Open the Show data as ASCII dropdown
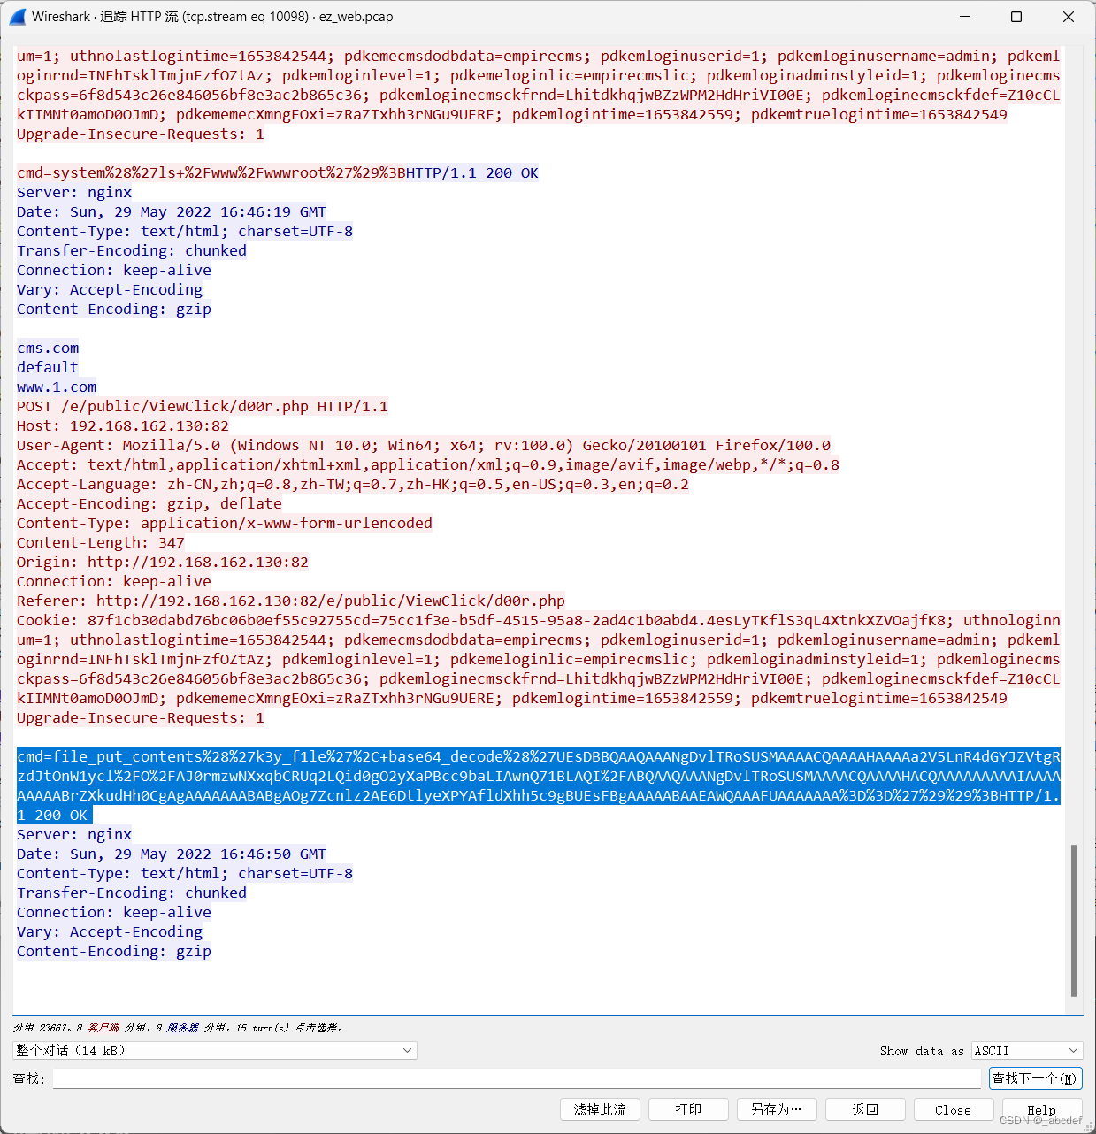Image resolution: width=1096 pixels, height=1134 pixels. click(1027, 1051)
